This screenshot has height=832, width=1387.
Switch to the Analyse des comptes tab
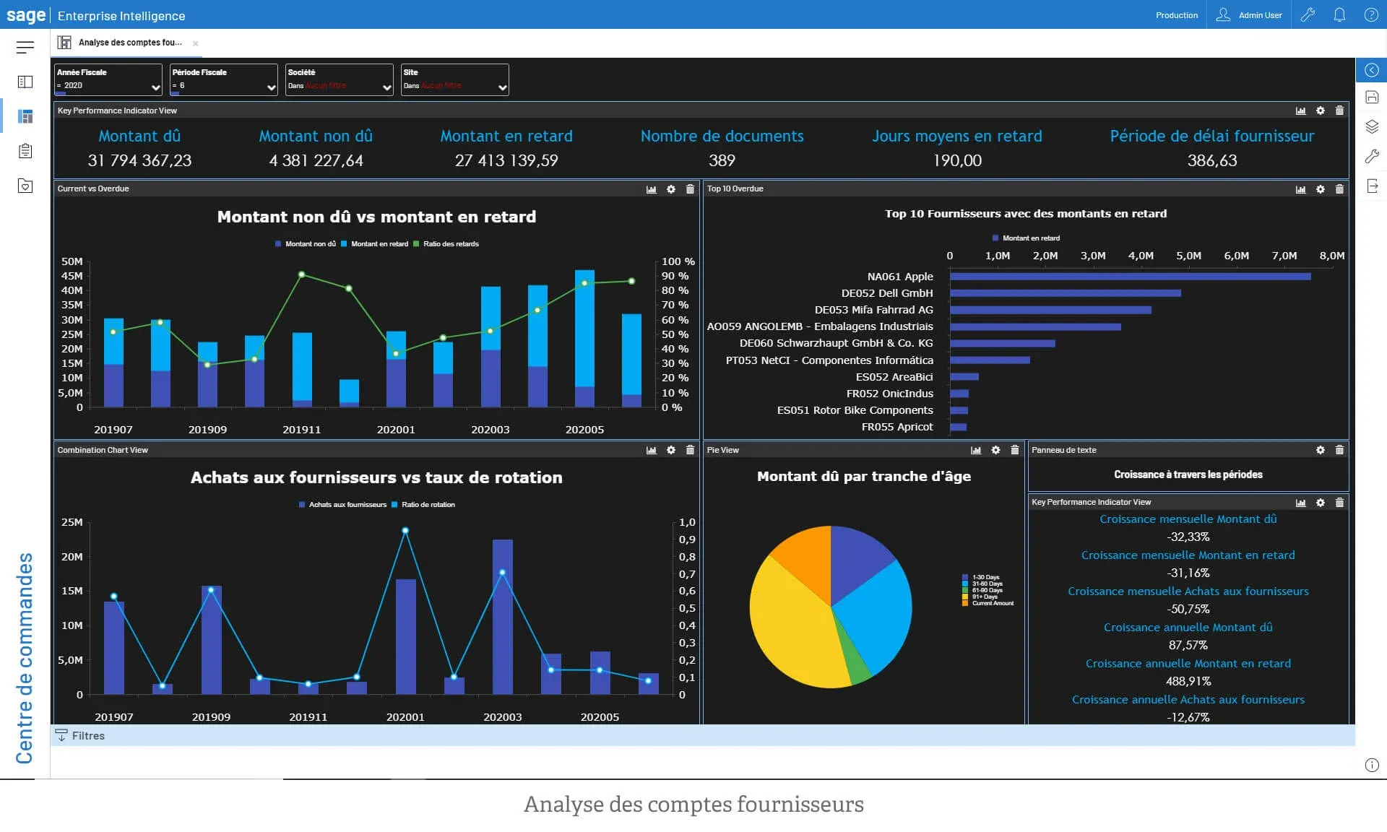click(x=130, y=43)
